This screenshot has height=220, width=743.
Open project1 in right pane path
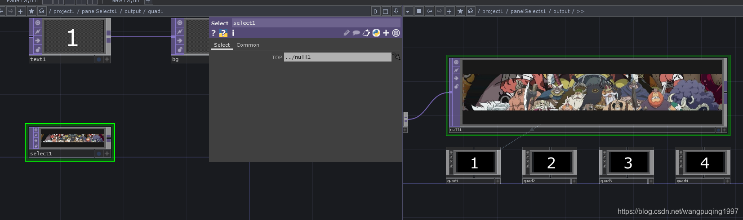(493, 11)
